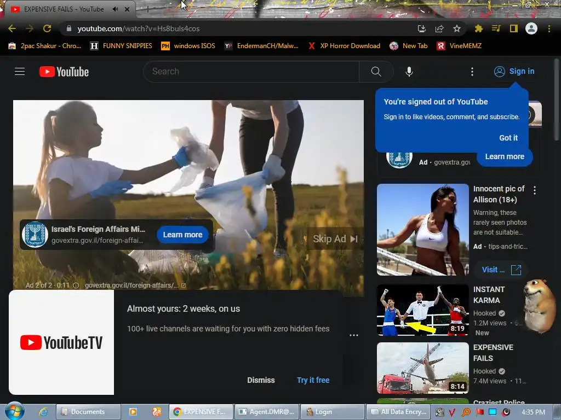561x420 pixels.
Task: Open options menu for Allison ad
Action: [x=535, y=190]
